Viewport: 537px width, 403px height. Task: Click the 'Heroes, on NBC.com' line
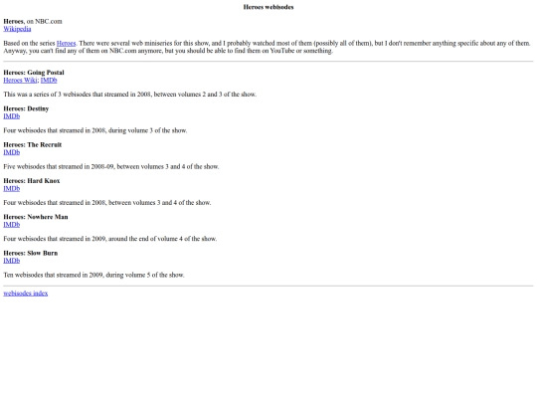(33, 21)
